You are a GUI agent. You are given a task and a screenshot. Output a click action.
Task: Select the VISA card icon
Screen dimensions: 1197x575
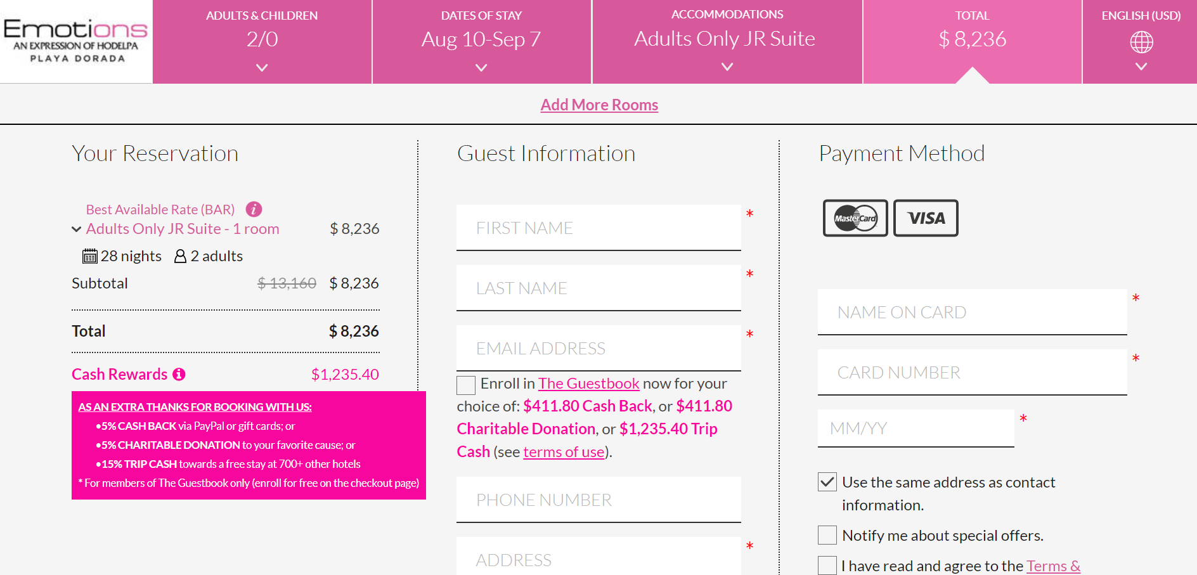point(926,218)
